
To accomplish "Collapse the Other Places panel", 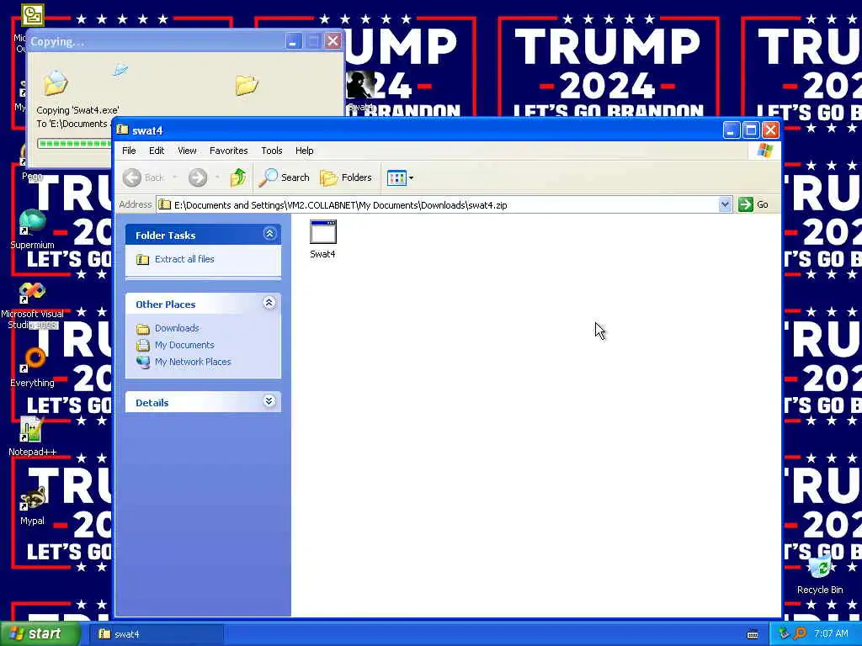I will tap(269, 303).
